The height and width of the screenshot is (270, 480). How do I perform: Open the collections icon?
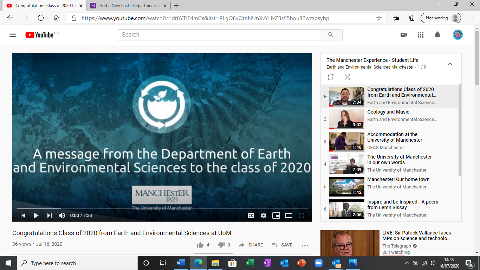[x=412, y=18]
